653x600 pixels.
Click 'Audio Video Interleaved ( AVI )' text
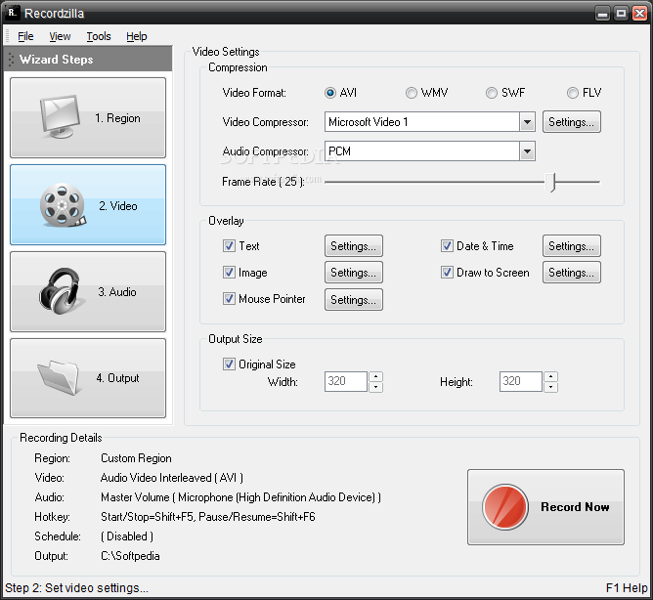[172, 478]
